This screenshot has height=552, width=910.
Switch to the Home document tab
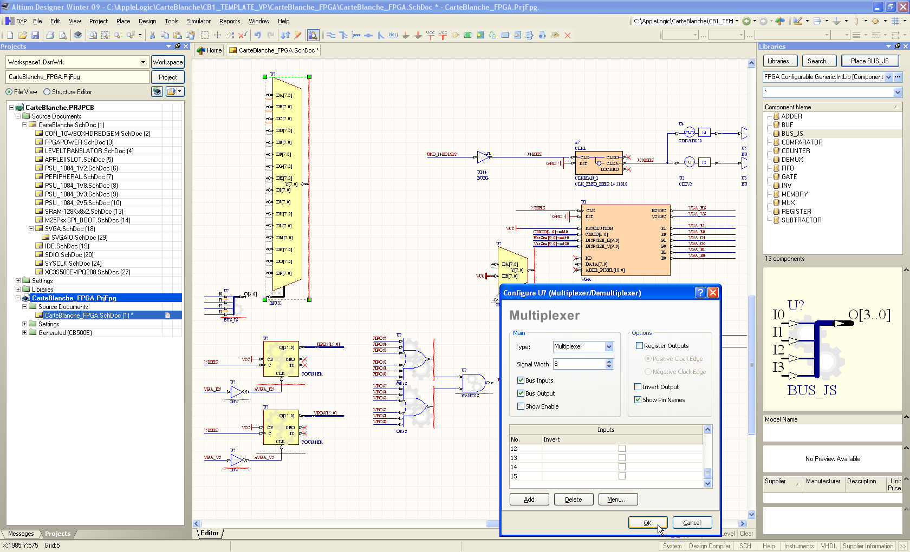(210, 50)
